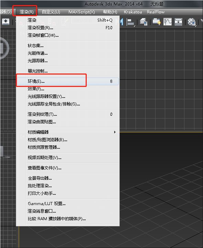203x248 pixels.
Task: Open the Schematic View icon
Action: tap(178, 22)
